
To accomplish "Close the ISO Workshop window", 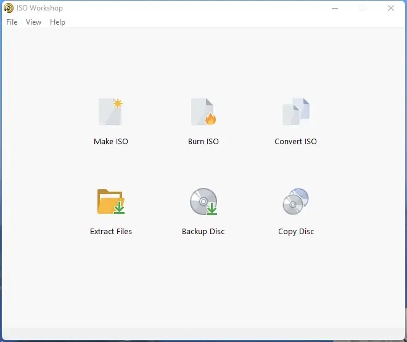I will click(391, 8).
